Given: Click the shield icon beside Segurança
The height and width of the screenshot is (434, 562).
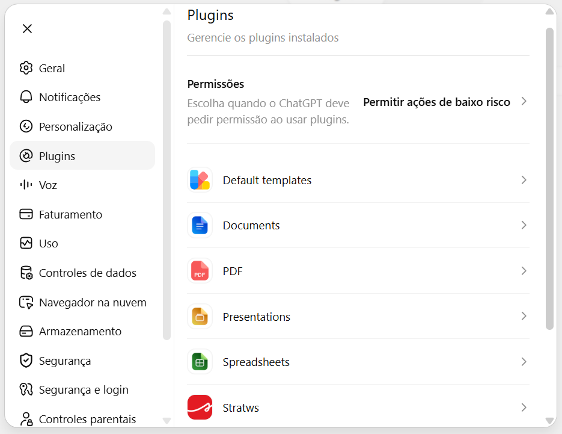Looking at the screenshot, I should pos(26,361).
